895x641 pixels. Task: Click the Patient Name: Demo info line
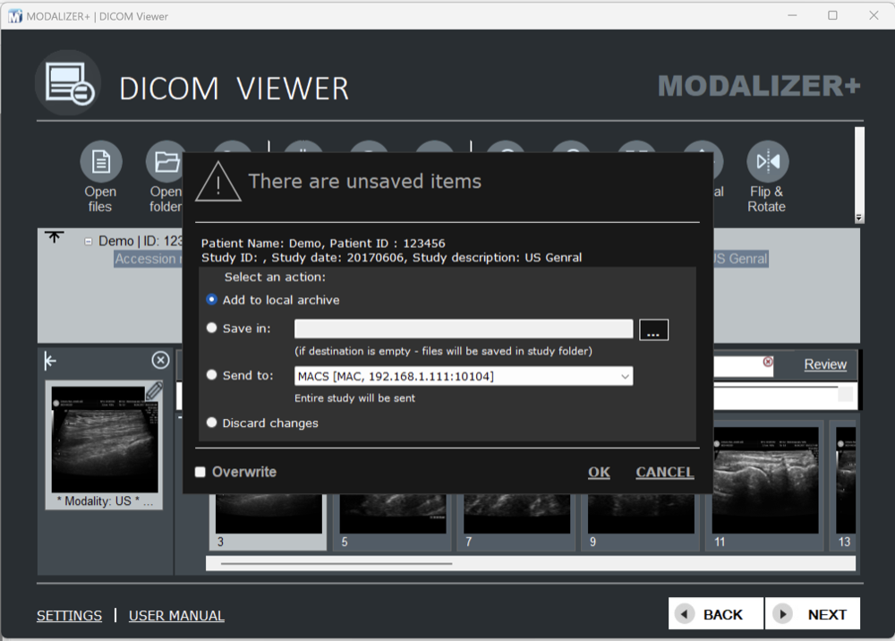coord(323,244)
